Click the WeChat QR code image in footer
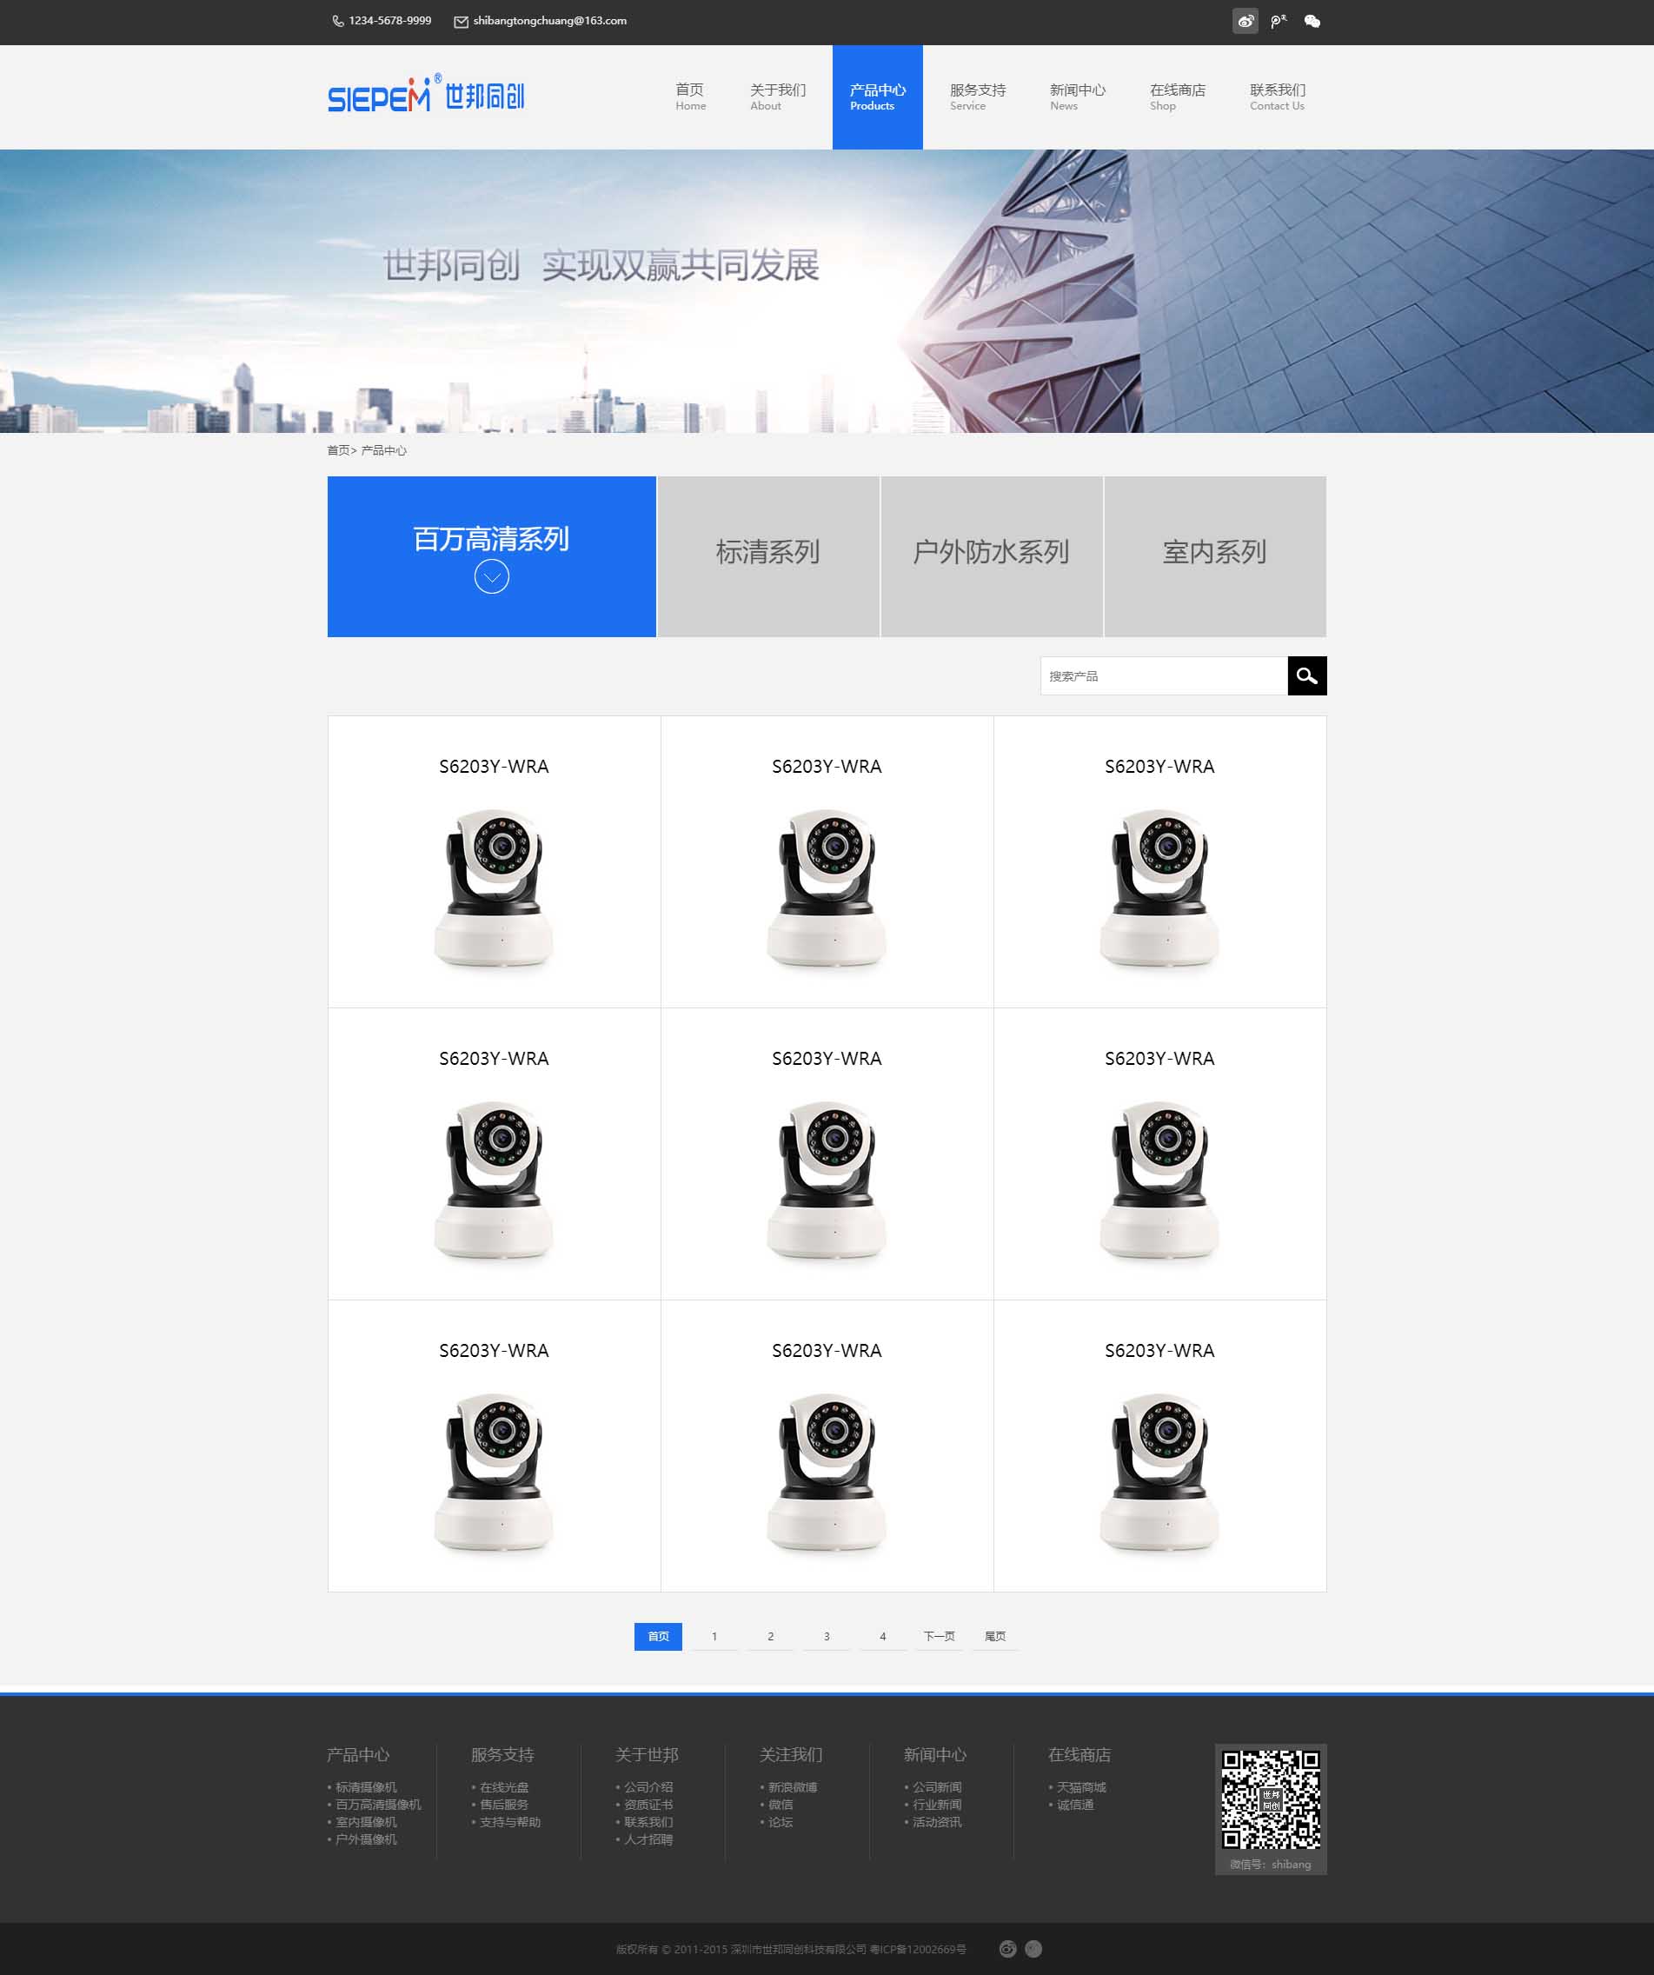 tap(1271, 1799)
